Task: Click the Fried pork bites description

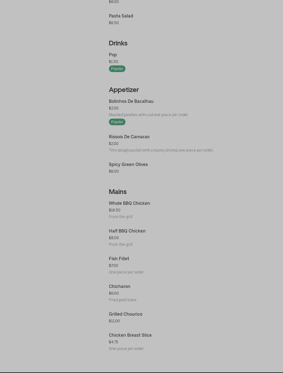Action: tap(123, 300)
